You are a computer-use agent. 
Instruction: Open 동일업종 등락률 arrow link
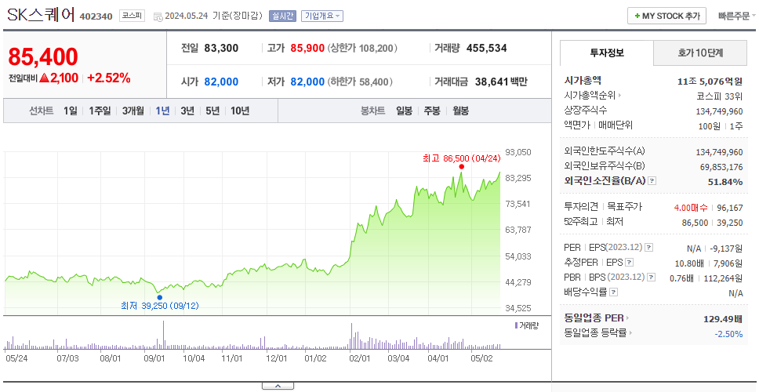click(598, 333)
